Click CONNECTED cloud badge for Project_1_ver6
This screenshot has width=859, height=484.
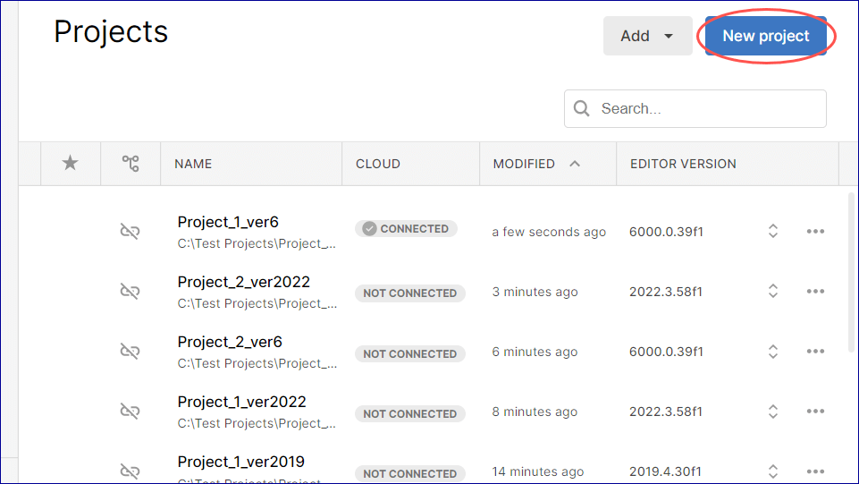tap(406, 229)
